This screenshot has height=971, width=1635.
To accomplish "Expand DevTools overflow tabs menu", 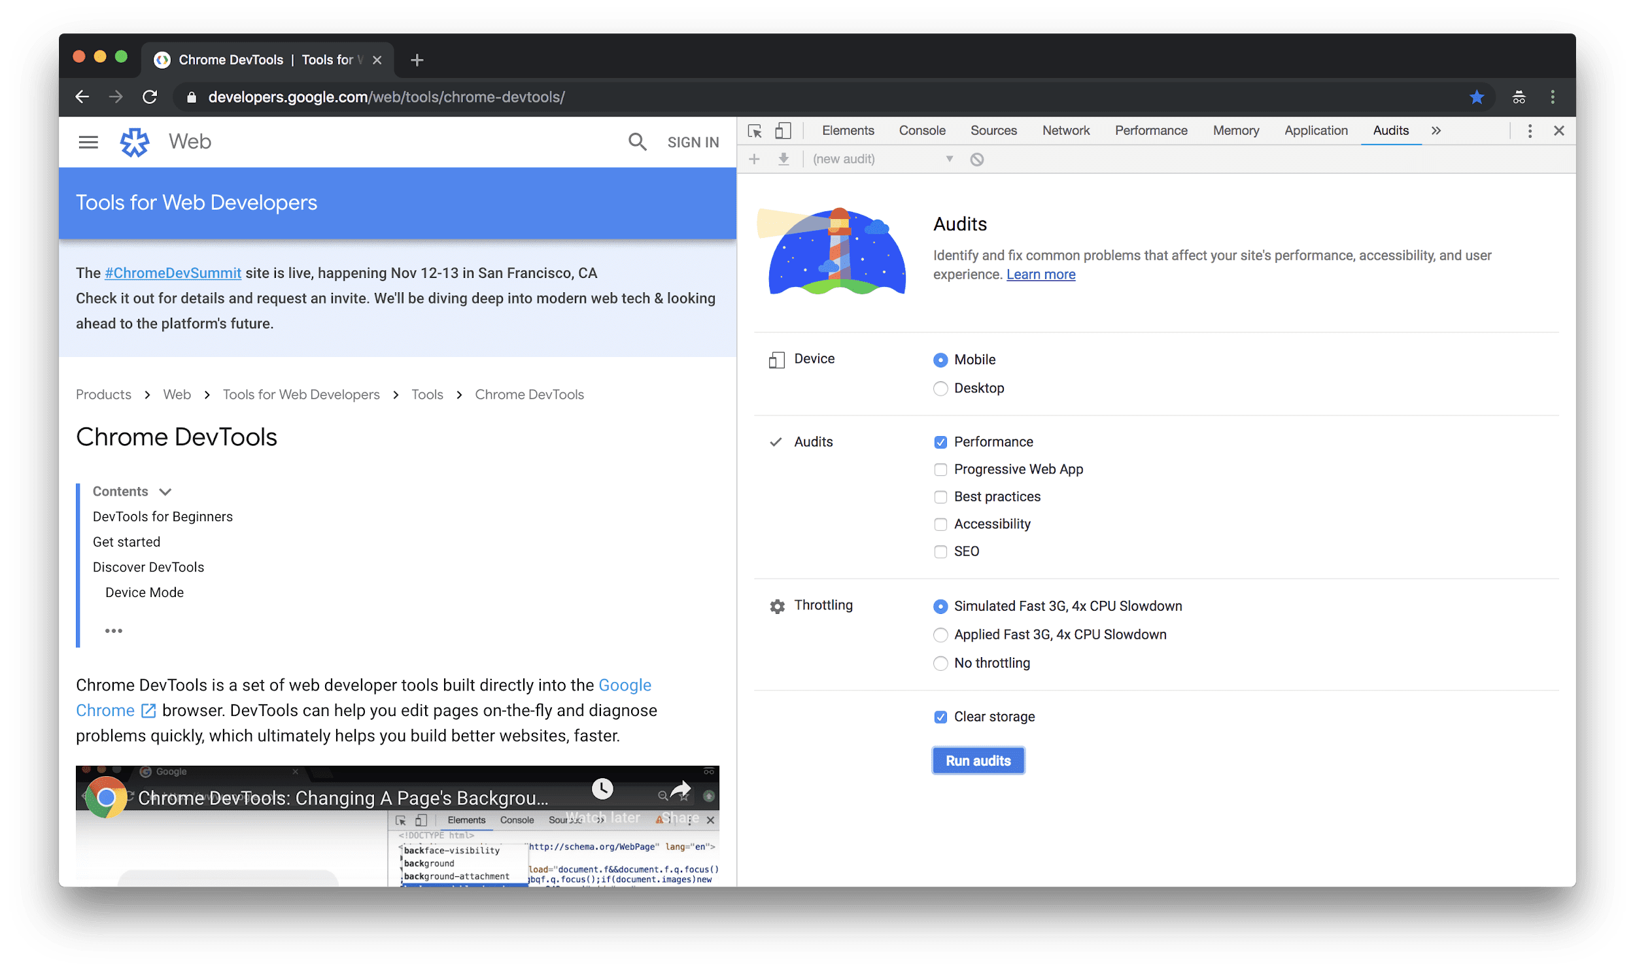I will pos(1436,131).
